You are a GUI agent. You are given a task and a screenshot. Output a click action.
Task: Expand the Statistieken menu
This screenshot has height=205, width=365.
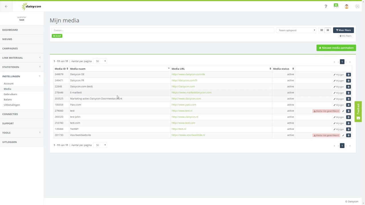[22, 67]
